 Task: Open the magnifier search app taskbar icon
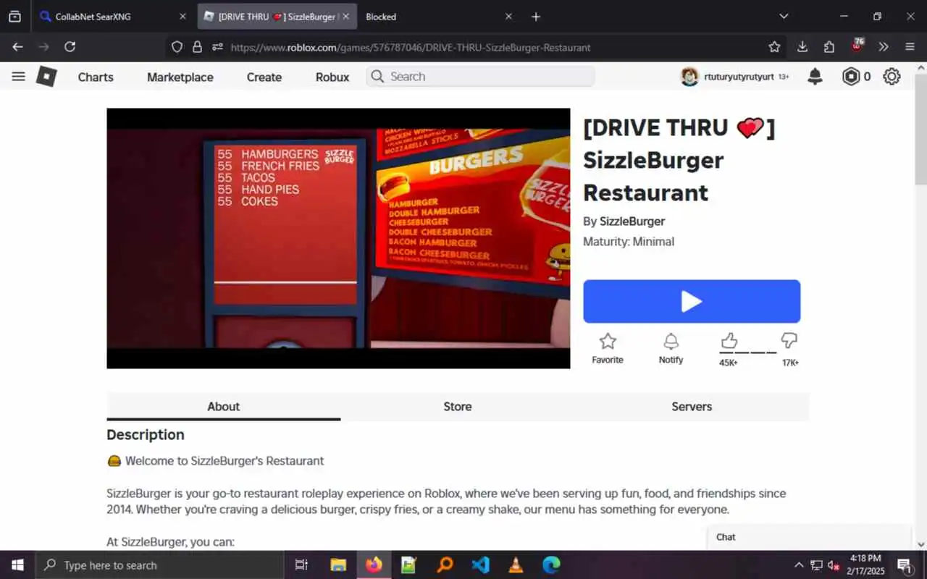pos(445,565)
